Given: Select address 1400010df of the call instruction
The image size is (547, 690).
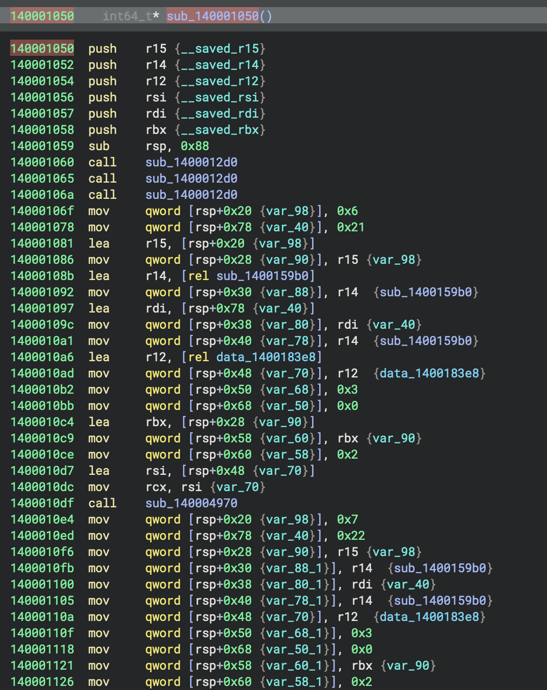Looking at the screenshot, I should tap(42, 503).
